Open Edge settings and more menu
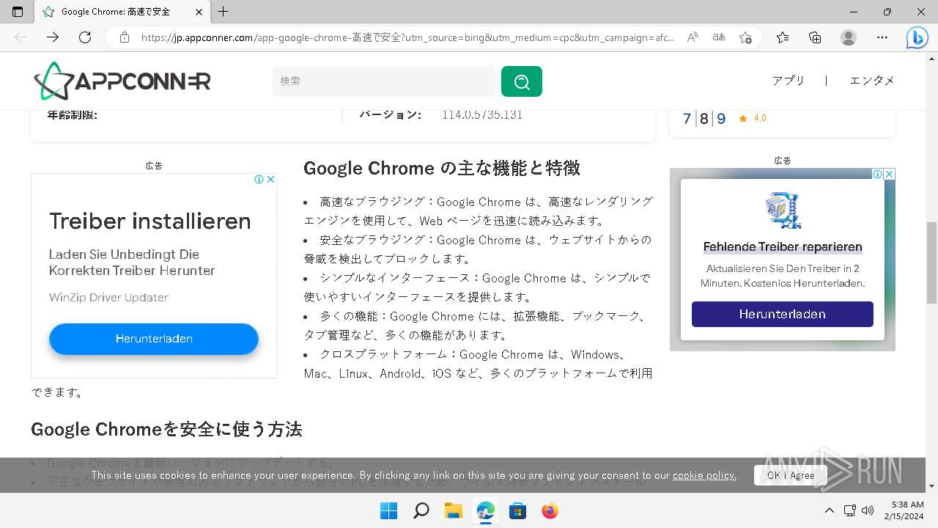The width and height of the screenshot is (938, 528). pyautogui.click(x=882, y=37)
